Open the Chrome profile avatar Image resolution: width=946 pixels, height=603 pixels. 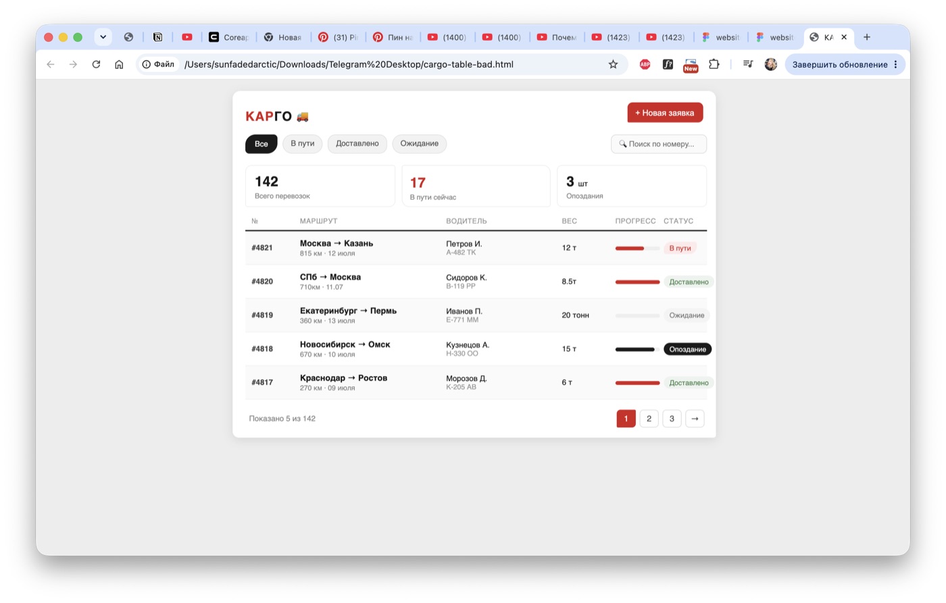click(771, 64)
